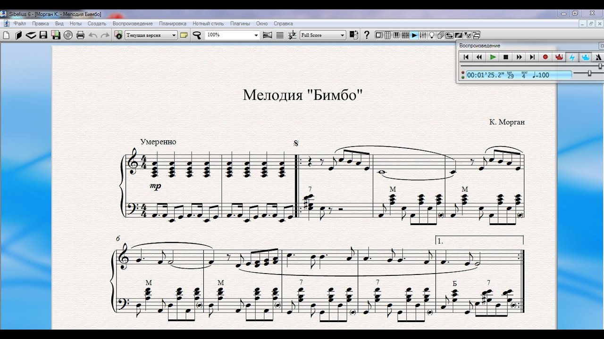604x339 pixels.
Task: Open Help with the question mark icon
Action: tap(367, 35)
